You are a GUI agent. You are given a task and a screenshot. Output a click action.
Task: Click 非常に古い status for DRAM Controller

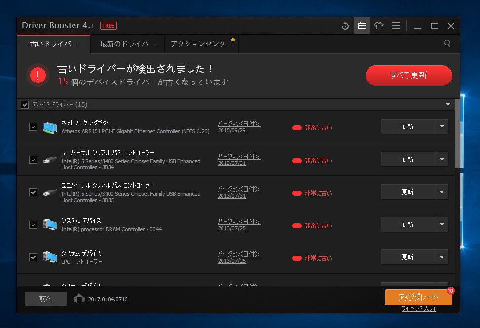tap(312, 226)
